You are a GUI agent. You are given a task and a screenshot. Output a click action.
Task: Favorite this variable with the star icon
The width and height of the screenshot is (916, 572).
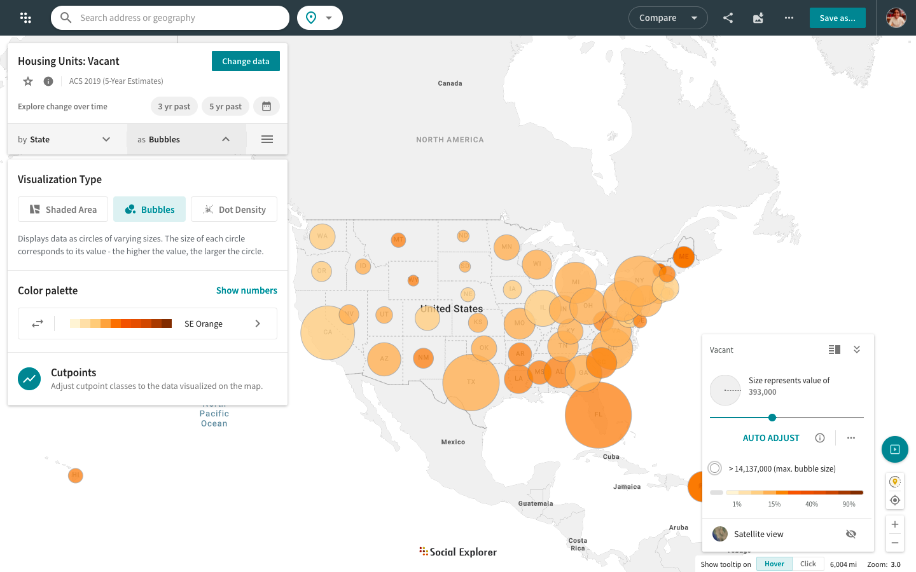[28, 81]
